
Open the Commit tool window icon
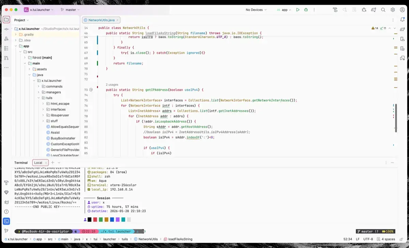(6, 29)
